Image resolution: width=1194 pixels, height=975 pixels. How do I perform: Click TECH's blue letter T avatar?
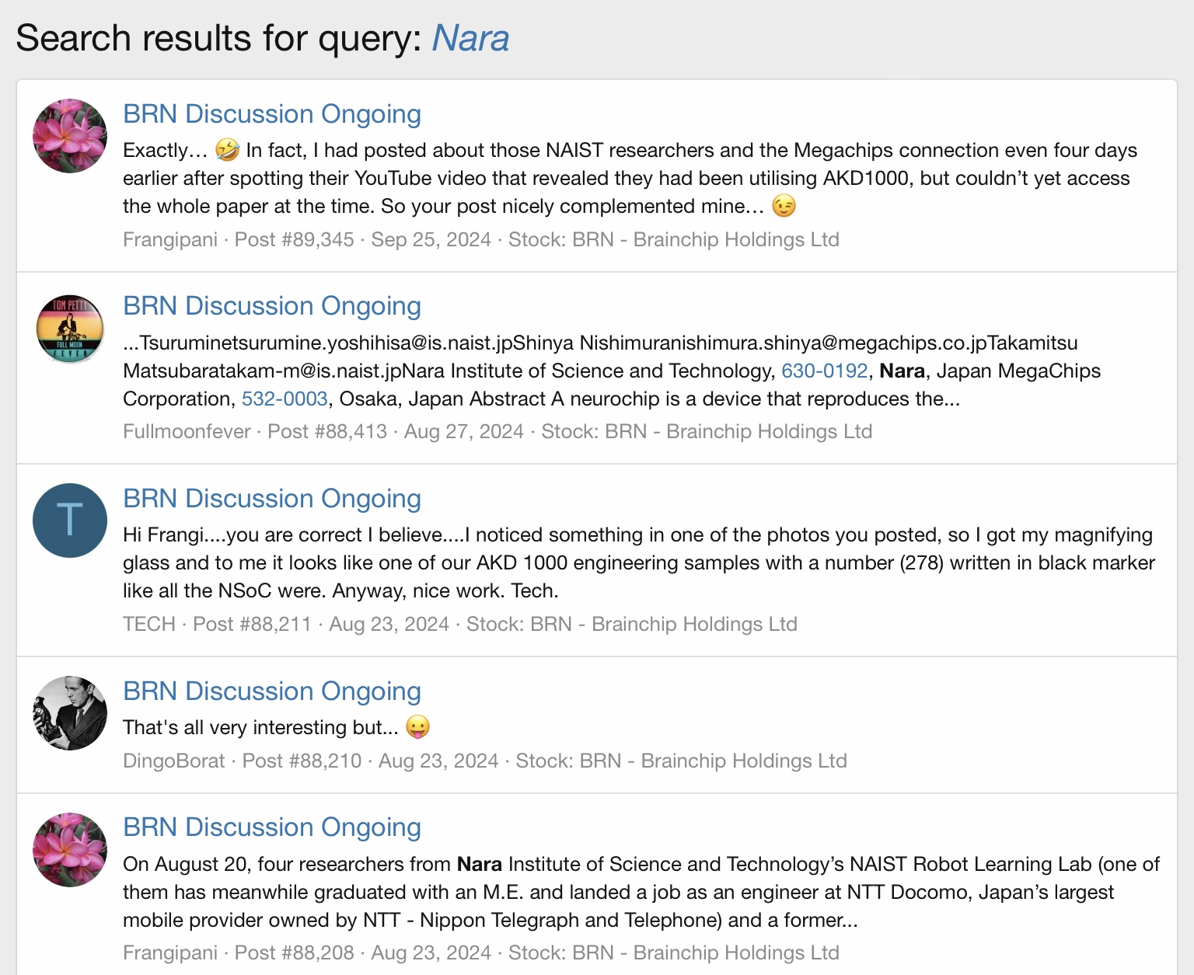coord(70,521)
